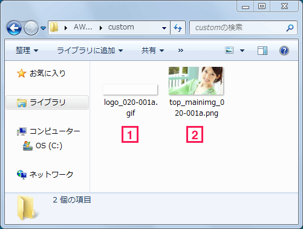Expand breadcrumb arrow before custom

(x=101, y=28)
